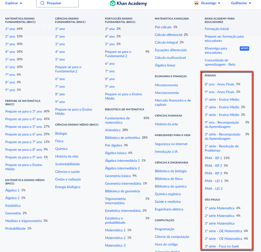
Task: Open Biblioteca de biologia
Action: [x=171, y=171]
